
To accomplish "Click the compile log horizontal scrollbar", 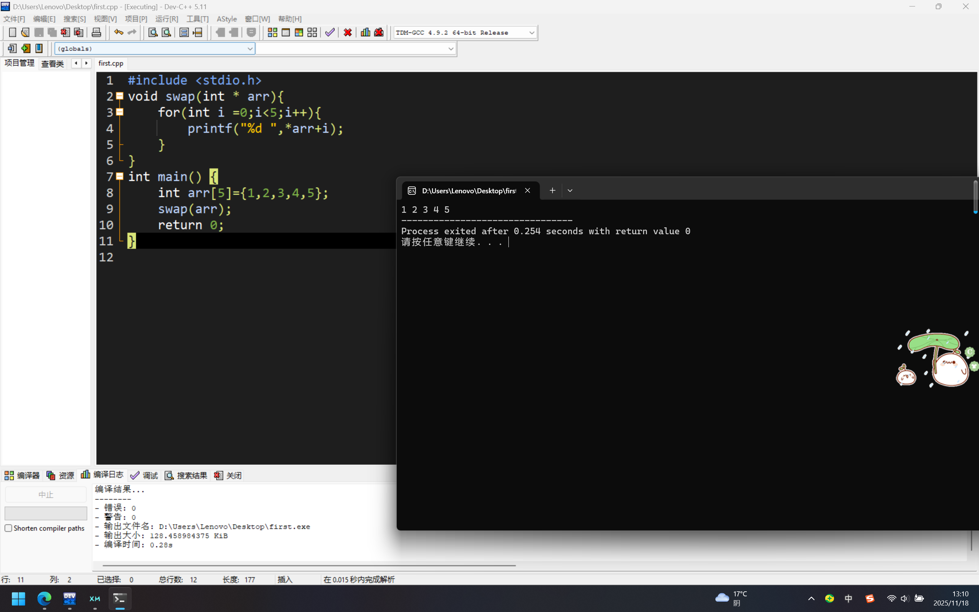I will pyautogui.click(x=309, y=565).
